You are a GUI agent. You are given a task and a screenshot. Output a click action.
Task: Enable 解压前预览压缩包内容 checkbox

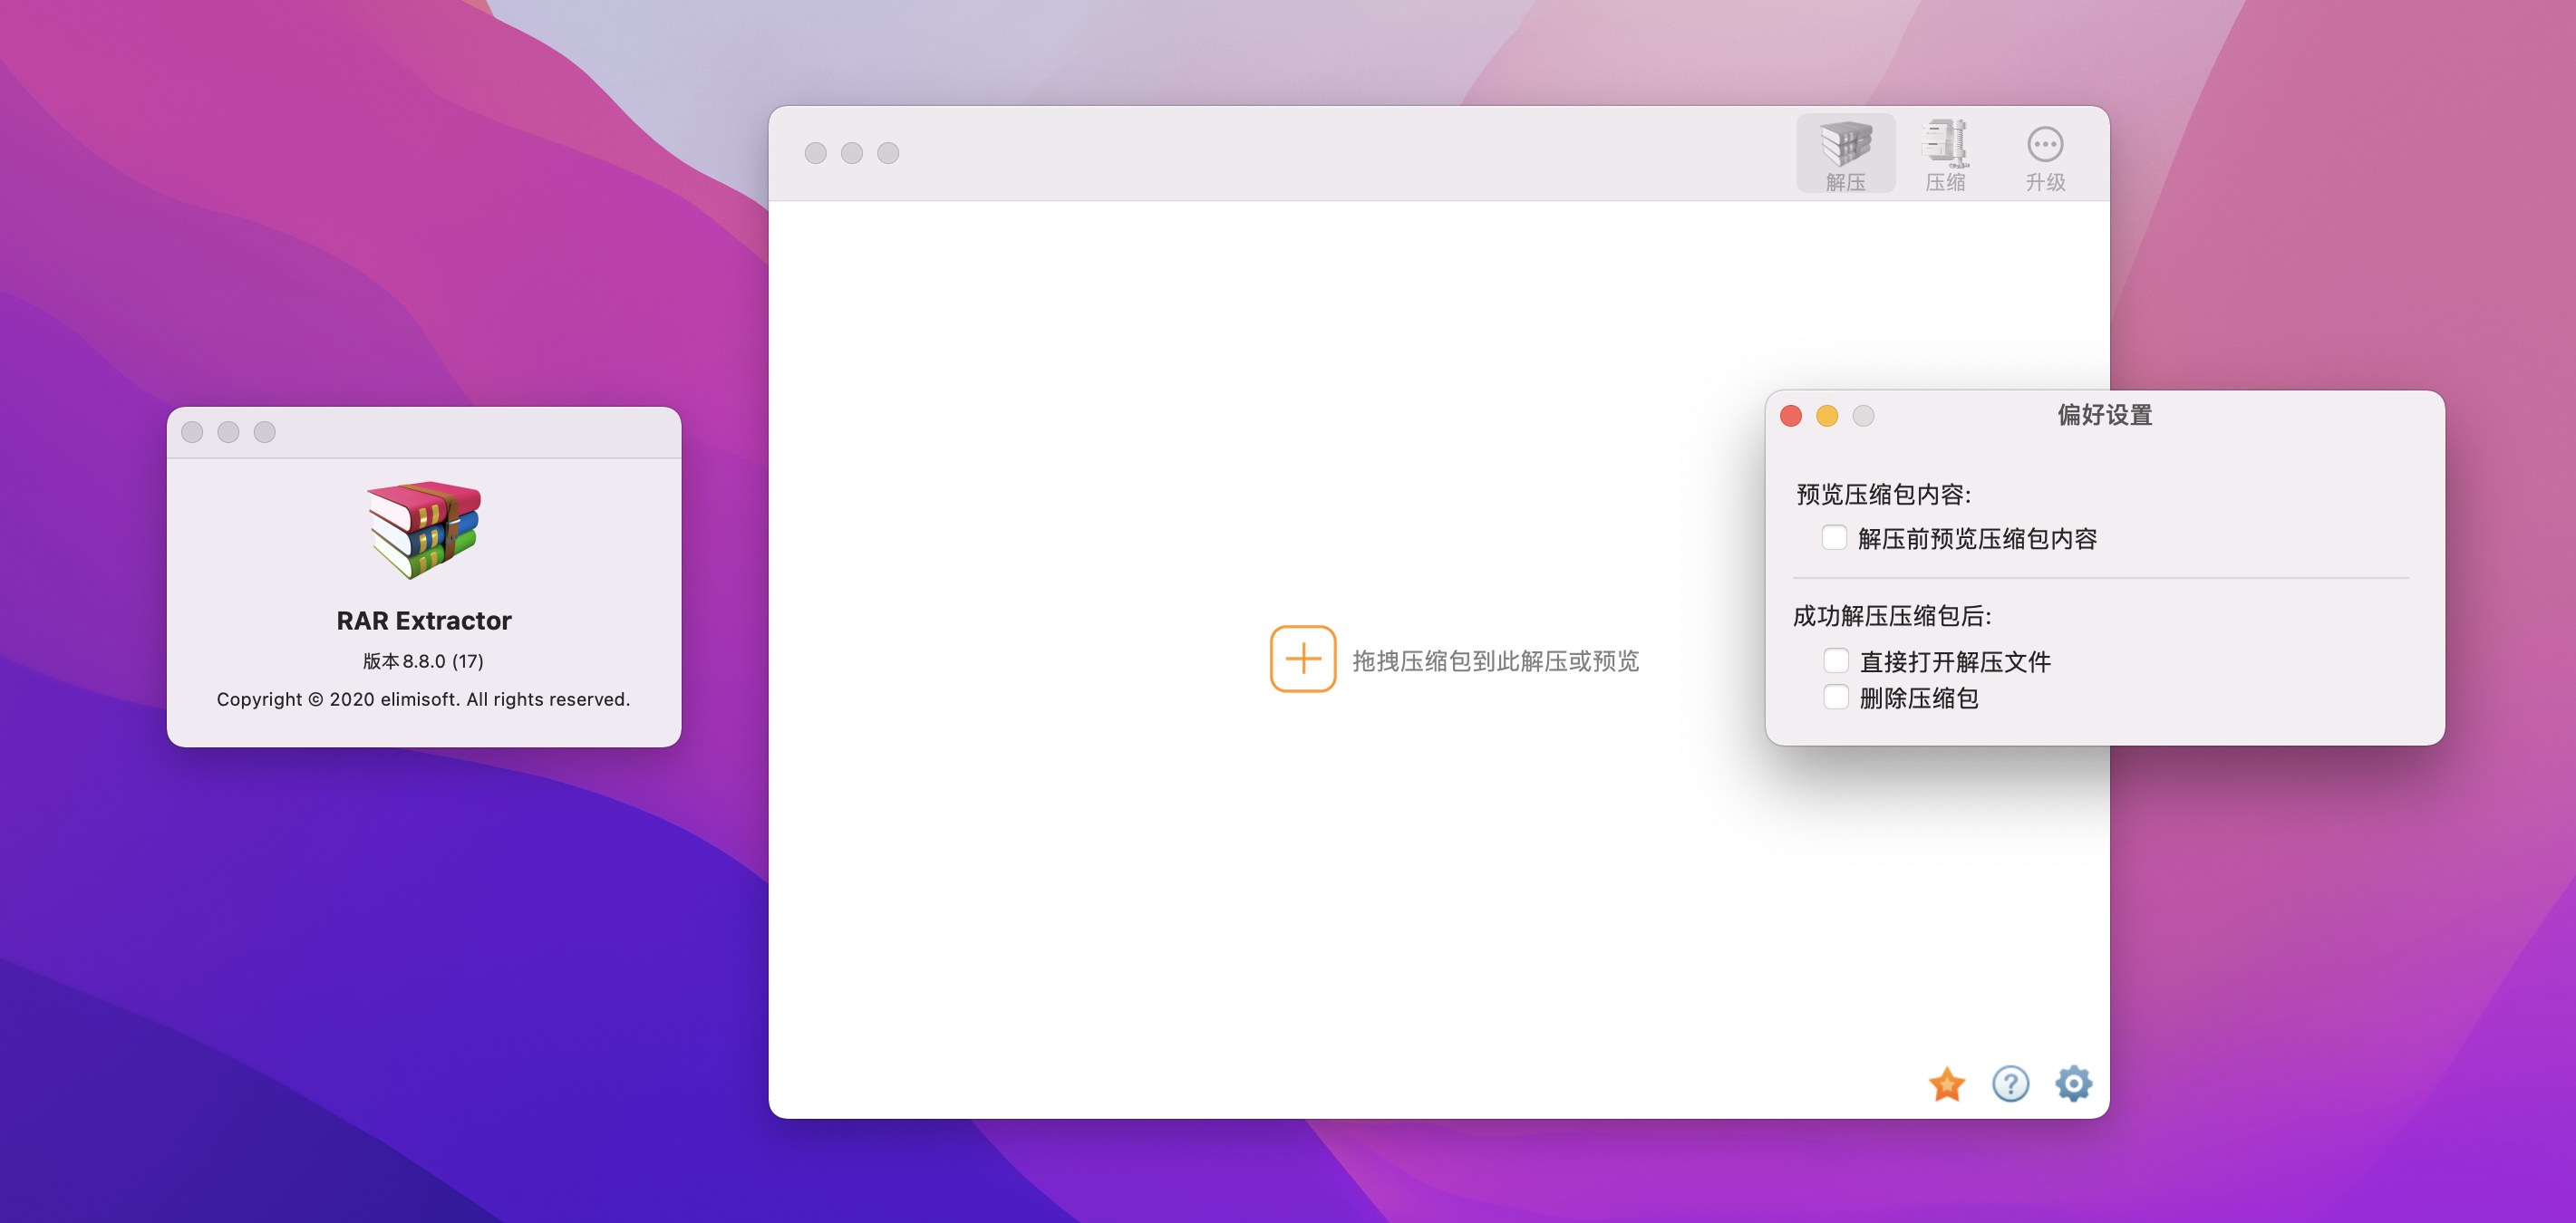[x=1834, y=537]
